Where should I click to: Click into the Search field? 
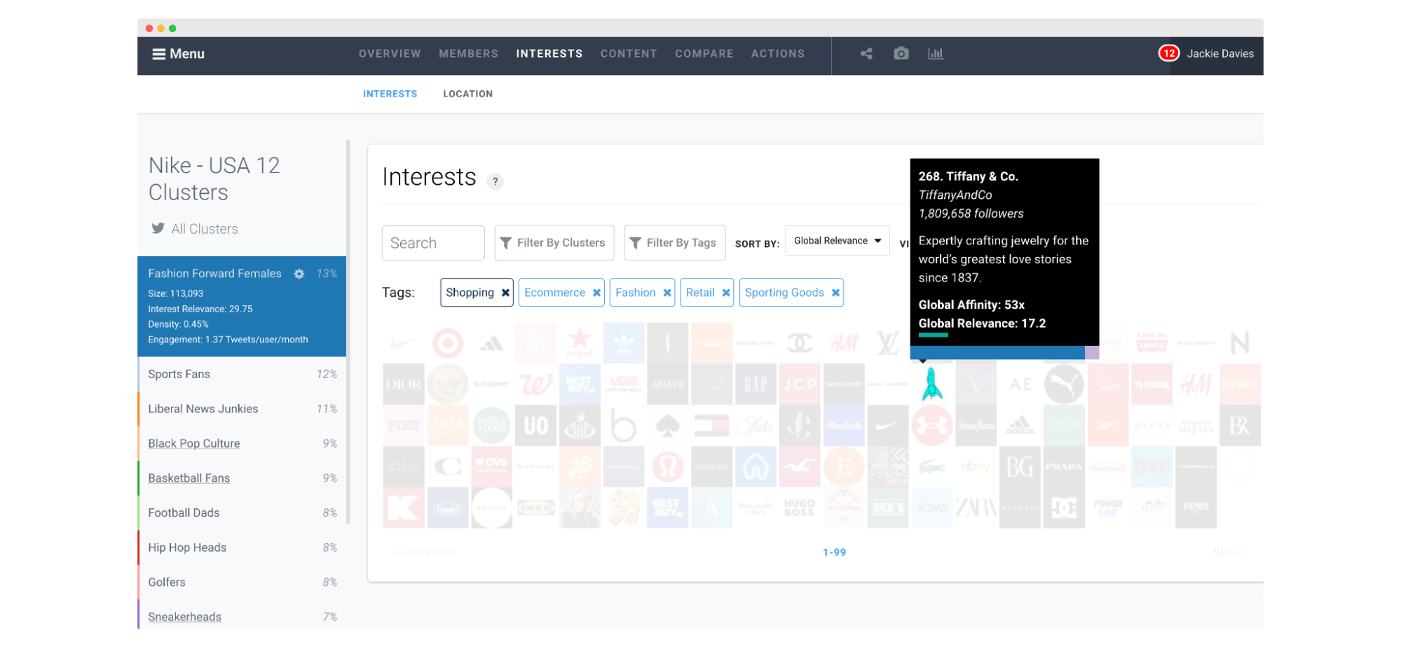click(x=433, y=243)
